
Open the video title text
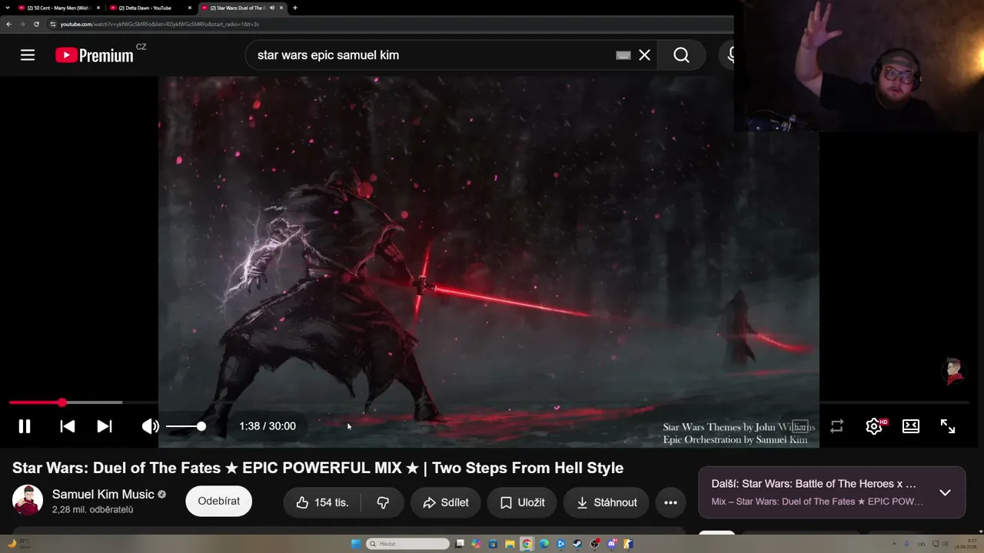(x=317, y=468)
